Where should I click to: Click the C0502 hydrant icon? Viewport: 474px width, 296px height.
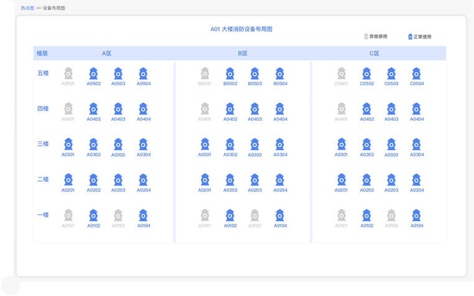pyautogui.click(x=366, y=74)
